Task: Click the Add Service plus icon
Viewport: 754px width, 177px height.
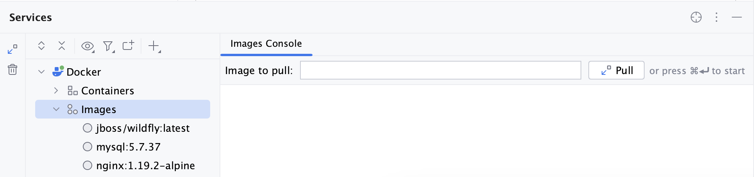Action: [154, 46]
